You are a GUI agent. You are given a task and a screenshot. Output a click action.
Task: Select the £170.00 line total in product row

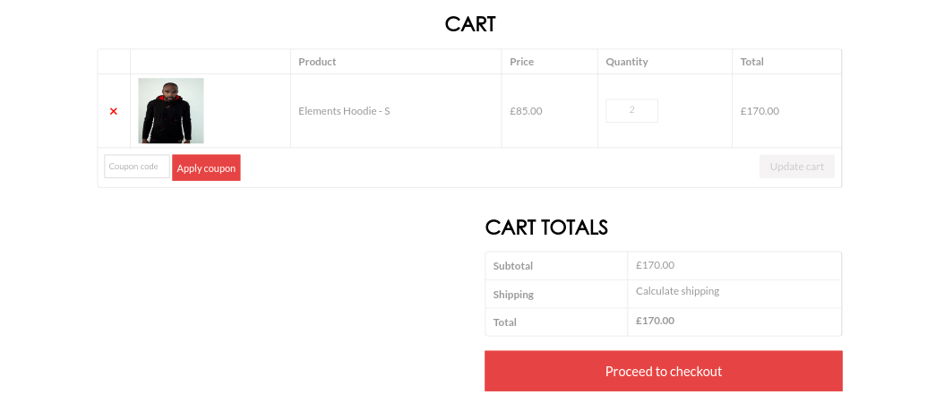[x=760, y=111]
